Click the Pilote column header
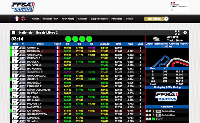Image resolution: width=200 pixels, height=123 pixels. [x=40, y=44]
